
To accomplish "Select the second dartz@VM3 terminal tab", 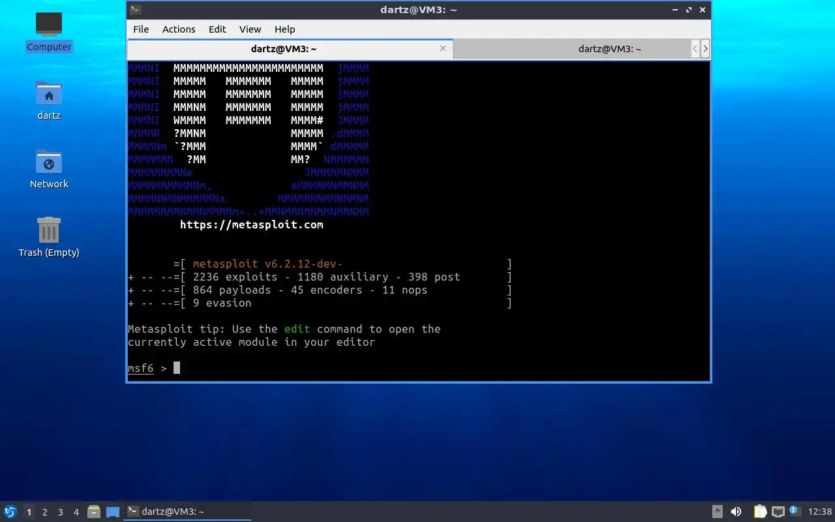I will (572, 49).
